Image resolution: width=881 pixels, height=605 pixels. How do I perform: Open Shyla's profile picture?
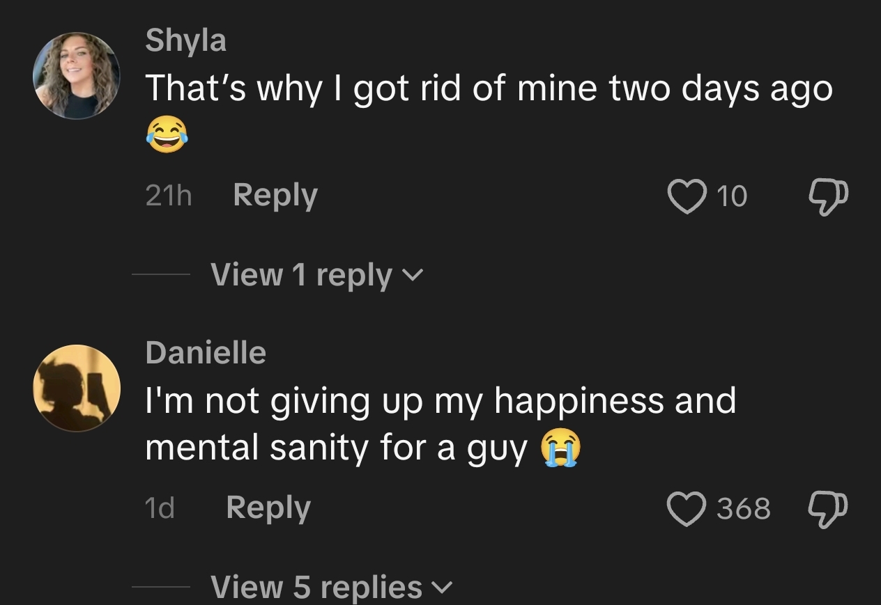pos(77,75)
